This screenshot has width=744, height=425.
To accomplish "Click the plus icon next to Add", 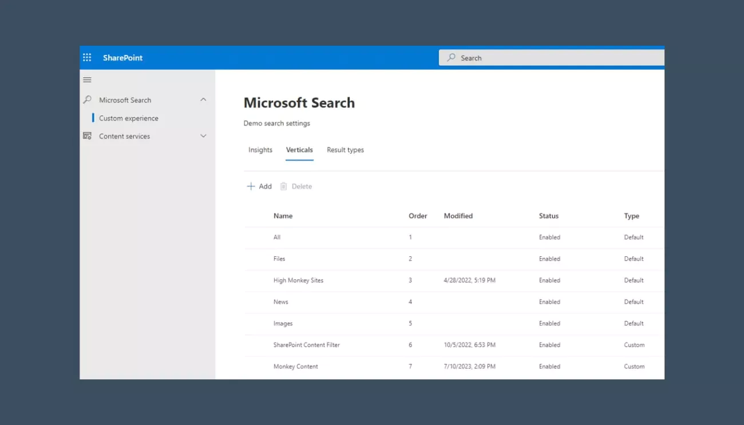I will click(x=251, y=186).
